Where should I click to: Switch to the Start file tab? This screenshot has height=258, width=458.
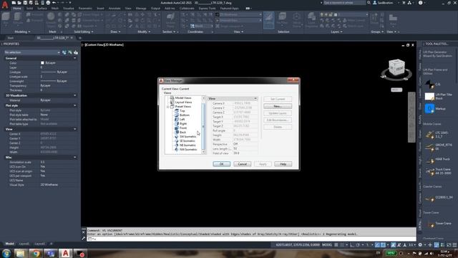point(11,38)
